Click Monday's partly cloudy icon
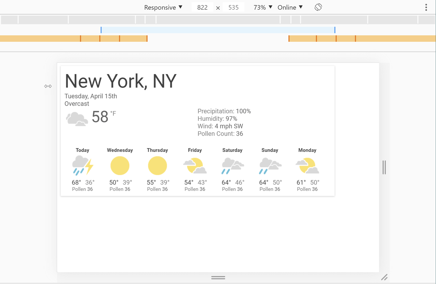 click(307, 166)
